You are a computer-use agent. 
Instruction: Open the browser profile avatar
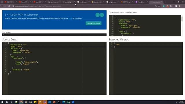coord(179,6)
